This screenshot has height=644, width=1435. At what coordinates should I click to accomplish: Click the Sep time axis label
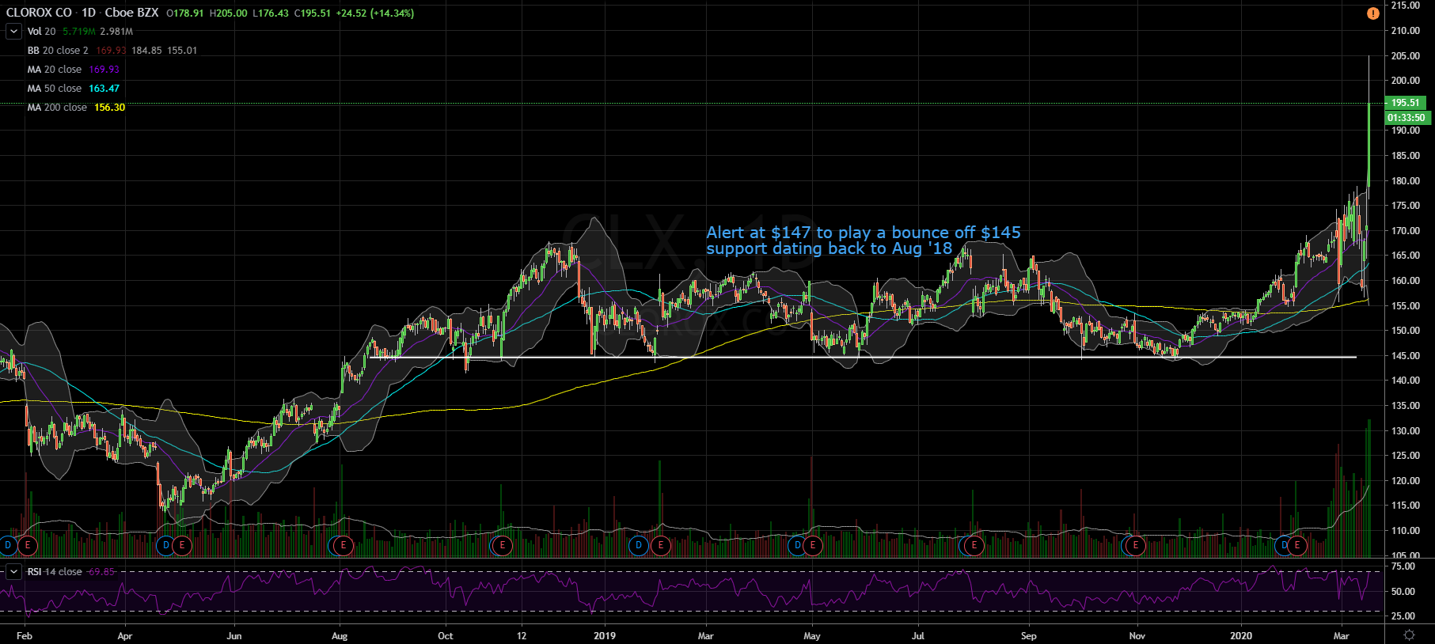coord(1028,636)
